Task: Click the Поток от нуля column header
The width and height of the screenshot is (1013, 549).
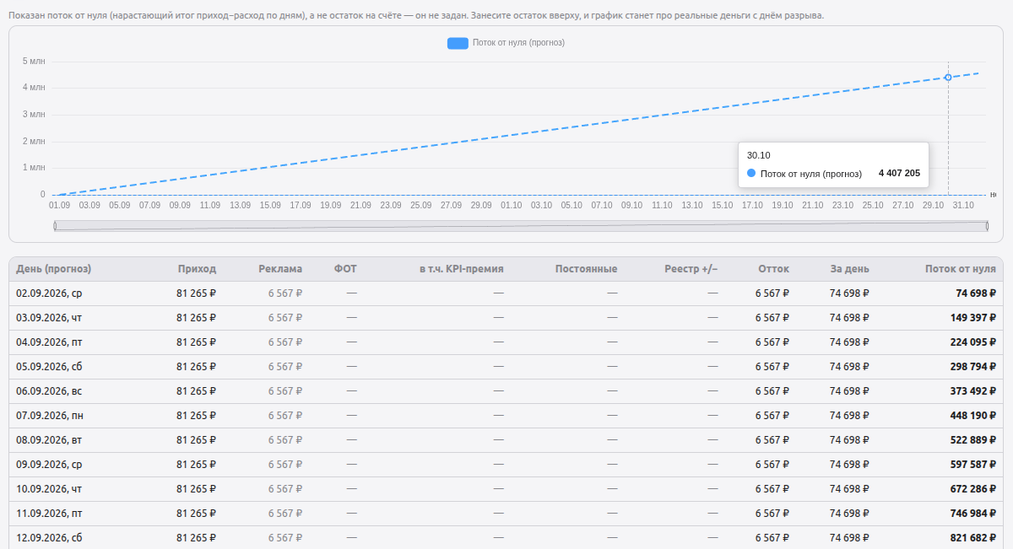Action: pos(960,269)
